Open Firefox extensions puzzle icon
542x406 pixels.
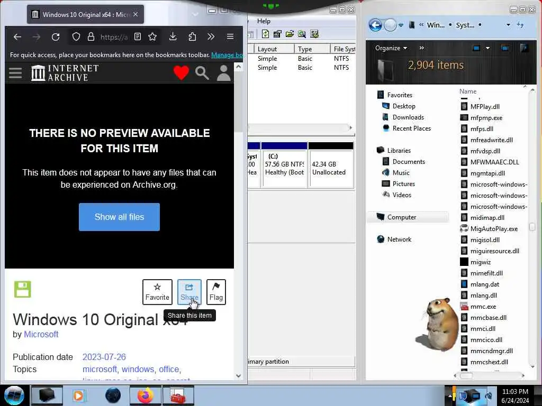point(192,36)
